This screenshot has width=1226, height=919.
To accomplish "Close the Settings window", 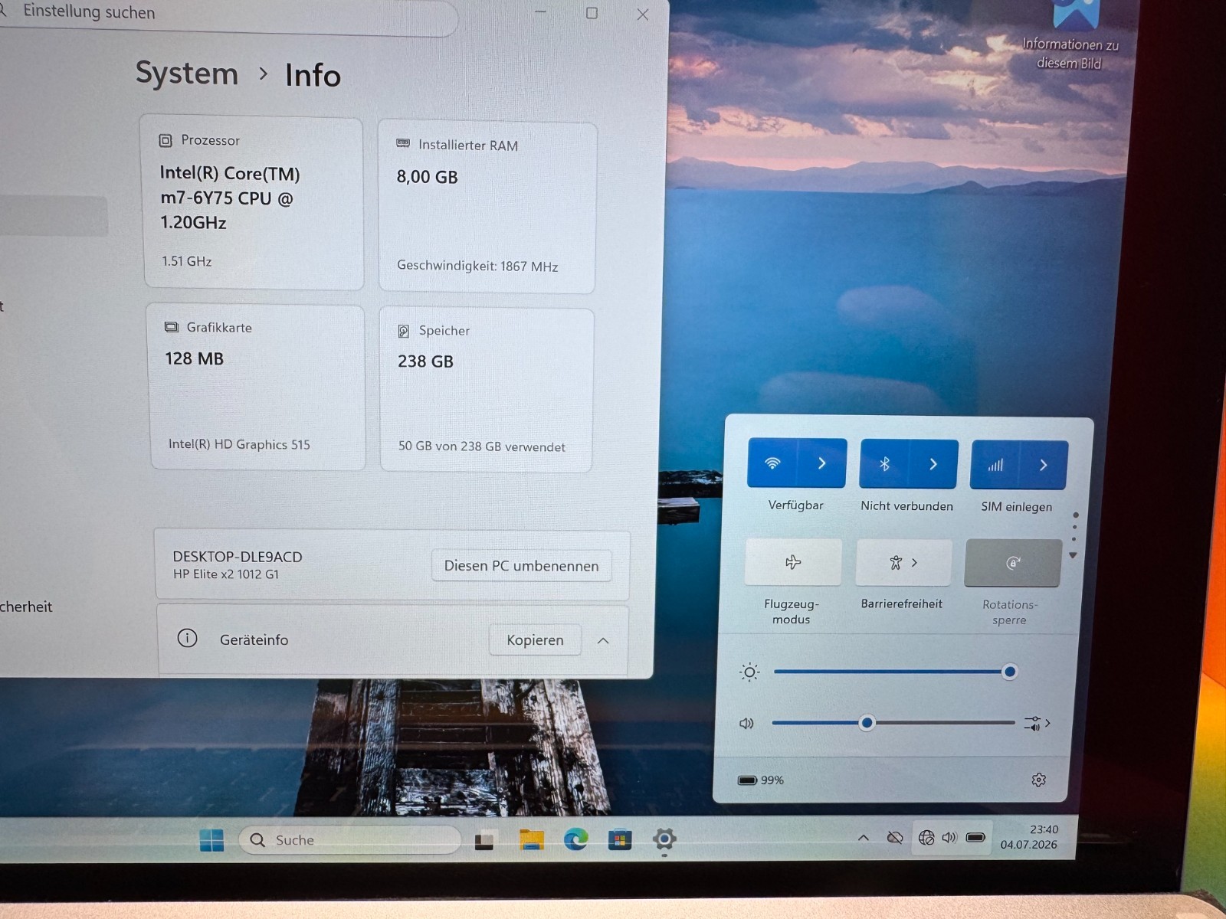I will pos(643,15).
